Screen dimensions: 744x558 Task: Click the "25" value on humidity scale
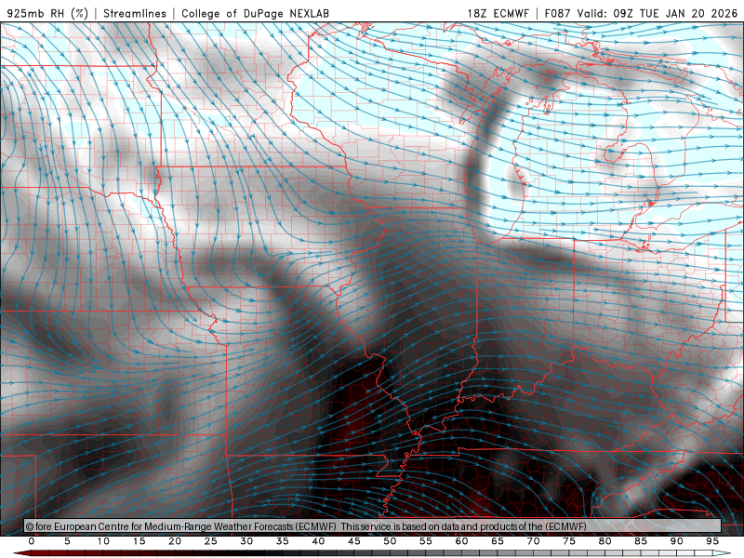click(211, 541)
